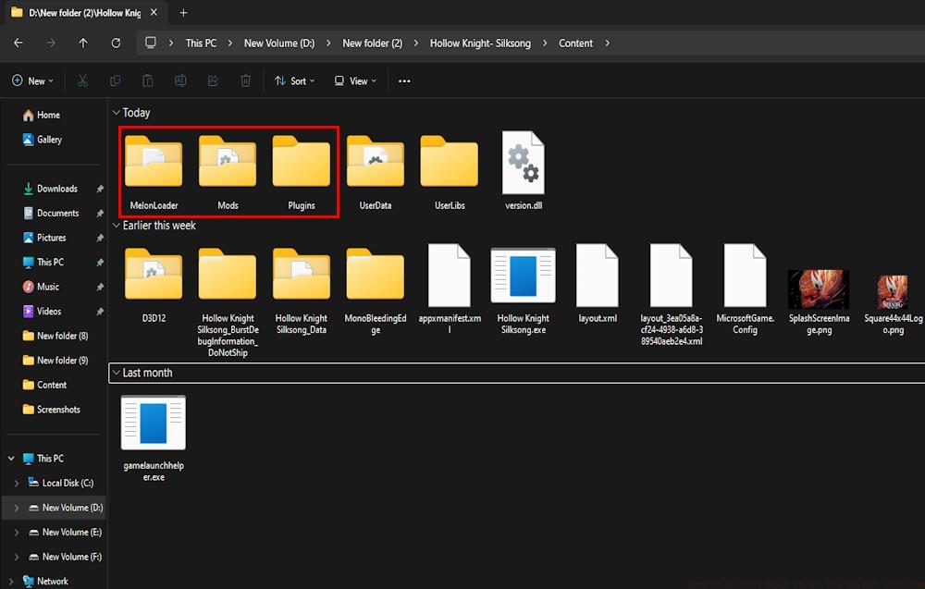This screenshot has height=589, width=925.
Task: Expand This PC in the navigation pane
Action: click(x=11, y=458)
